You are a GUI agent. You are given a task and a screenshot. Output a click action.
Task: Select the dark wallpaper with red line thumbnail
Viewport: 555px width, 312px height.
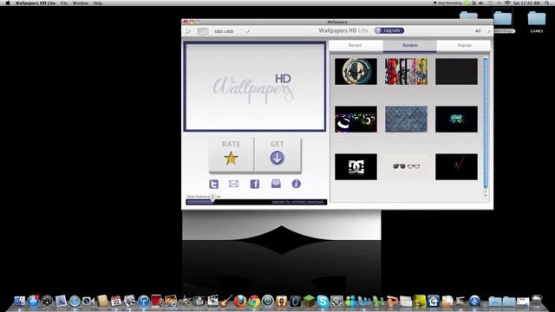point(456,166)
